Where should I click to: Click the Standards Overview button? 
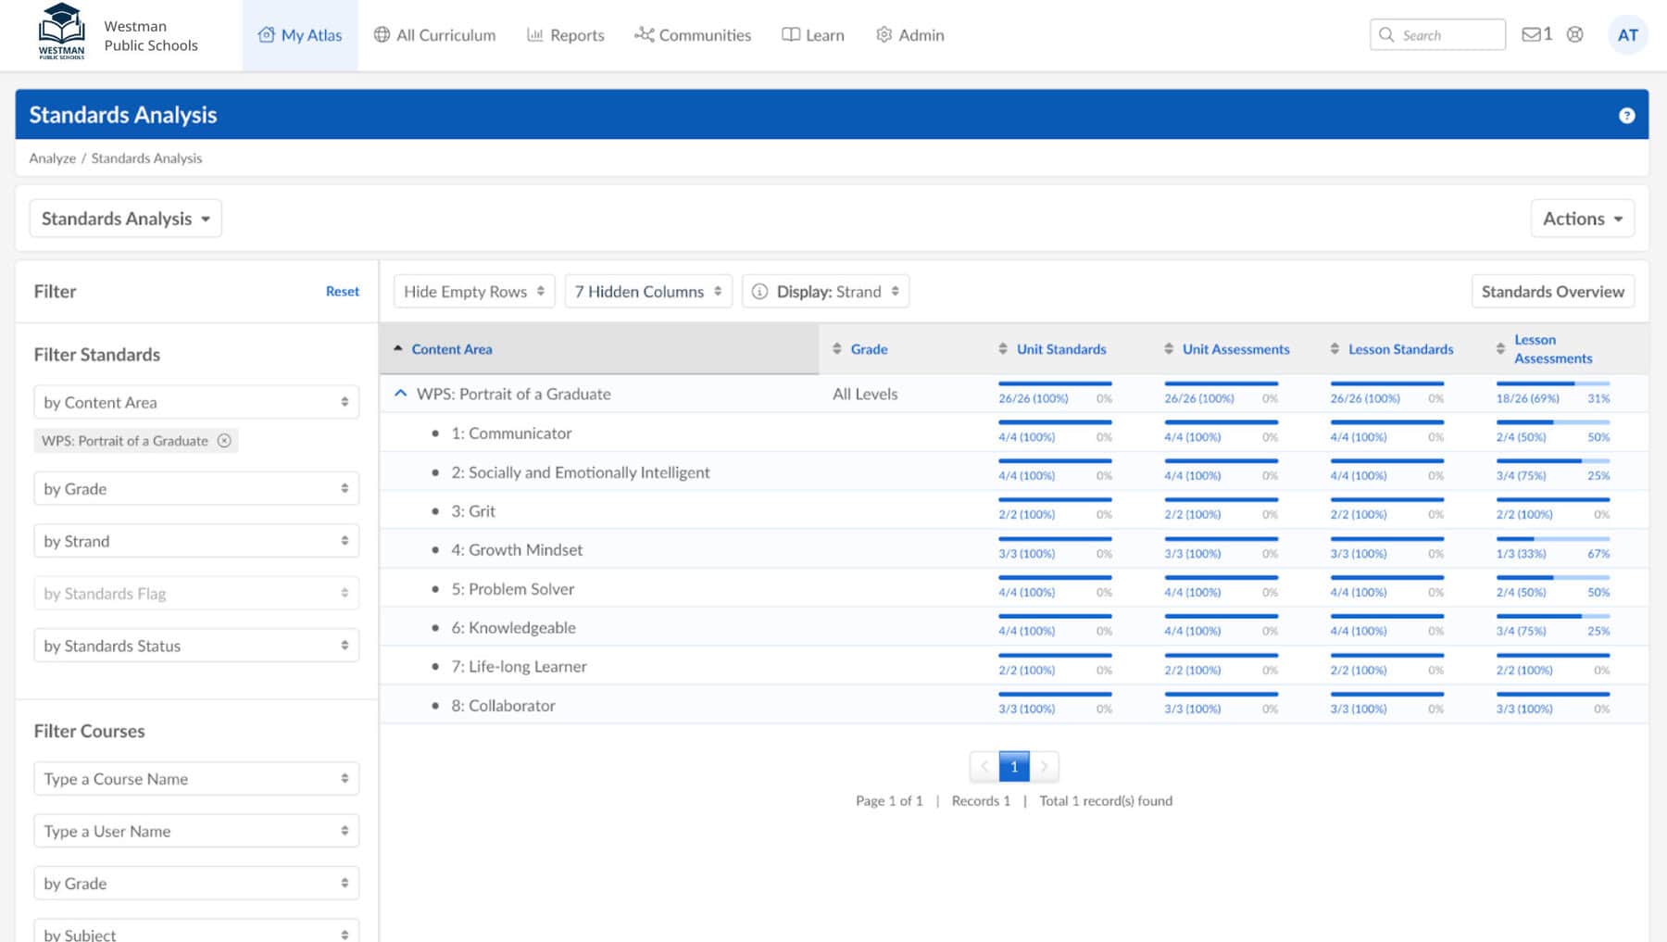pyautogui.click(x=1552, y=292)
